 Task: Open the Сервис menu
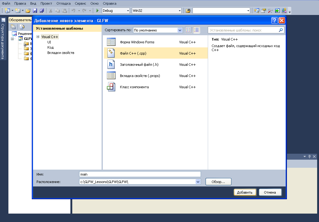point(80,3)
